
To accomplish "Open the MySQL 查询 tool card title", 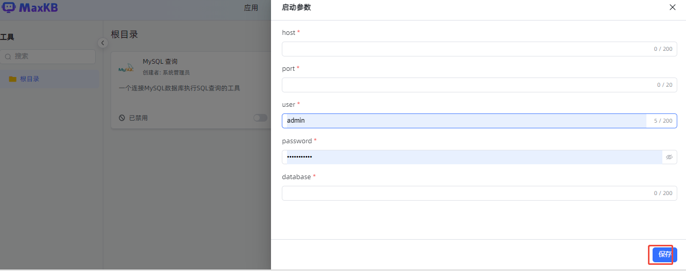I will (x=160, y=62).
